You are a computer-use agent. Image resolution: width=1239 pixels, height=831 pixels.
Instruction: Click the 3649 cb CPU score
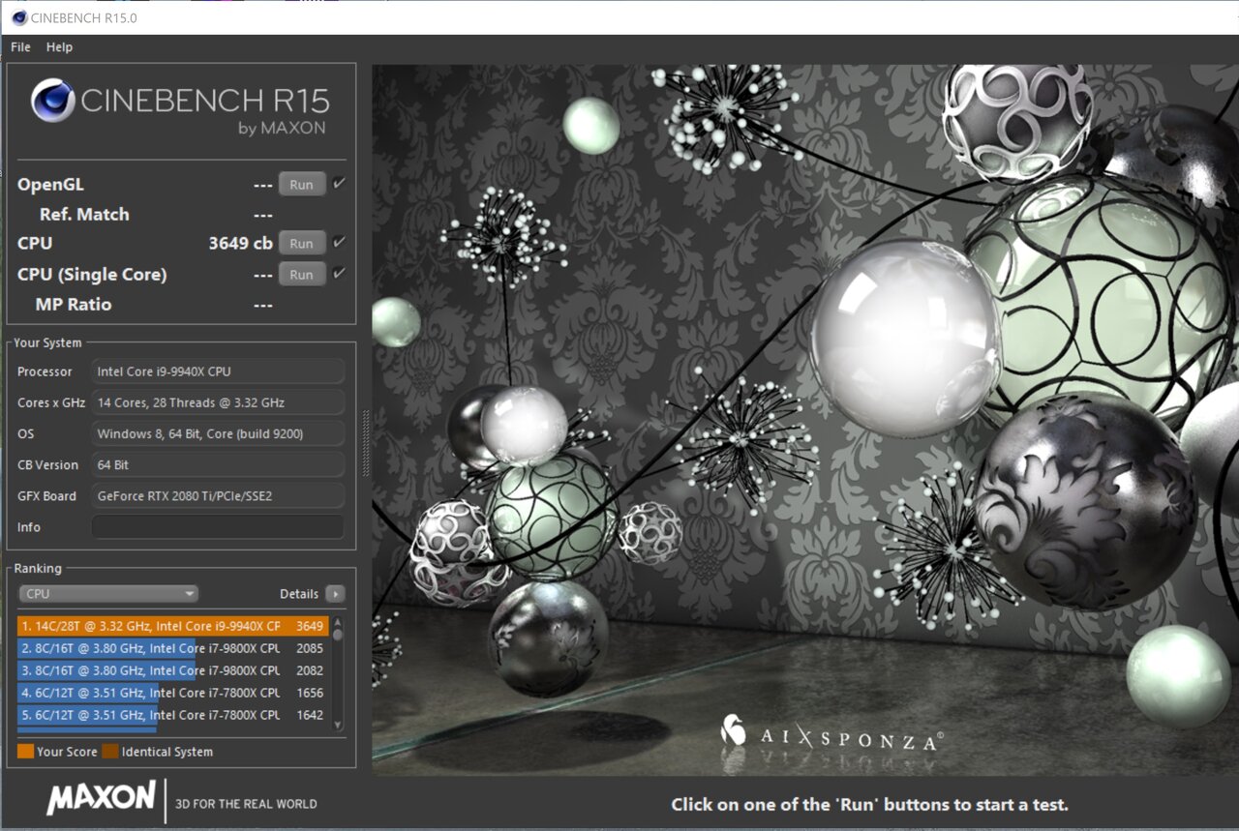click(241, 244)
